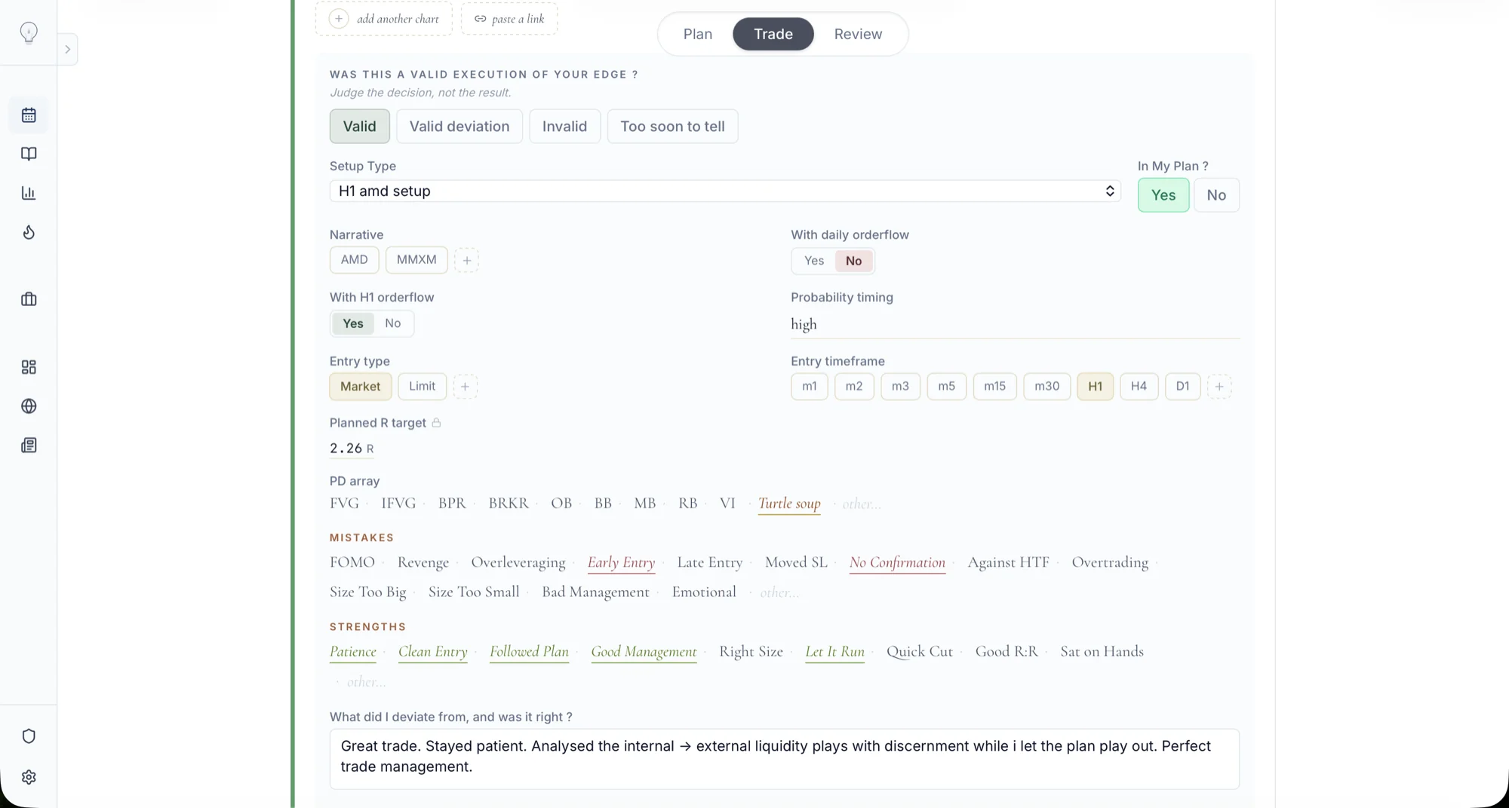Click the flame streak icon
The image size is (1509, 808).
[x=29, y=232]
